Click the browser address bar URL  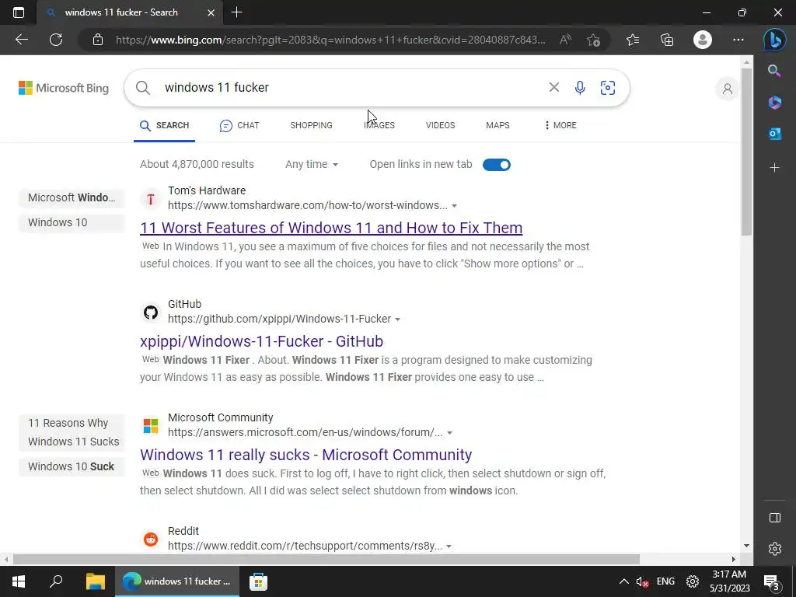pos(330,40)
